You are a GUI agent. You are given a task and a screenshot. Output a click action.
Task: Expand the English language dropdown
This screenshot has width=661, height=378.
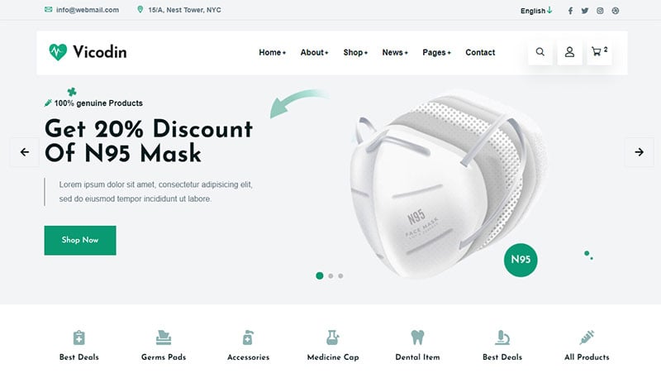[x=536, y=11]
